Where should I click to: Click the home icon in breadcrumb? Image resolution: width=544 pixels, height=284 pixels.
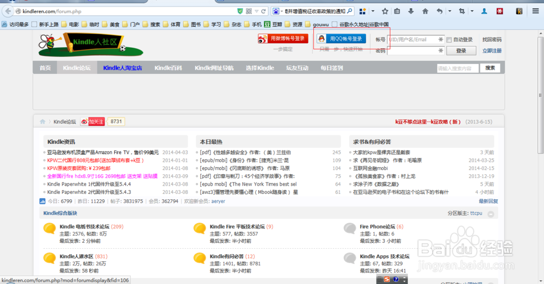(x=42, y=122)
